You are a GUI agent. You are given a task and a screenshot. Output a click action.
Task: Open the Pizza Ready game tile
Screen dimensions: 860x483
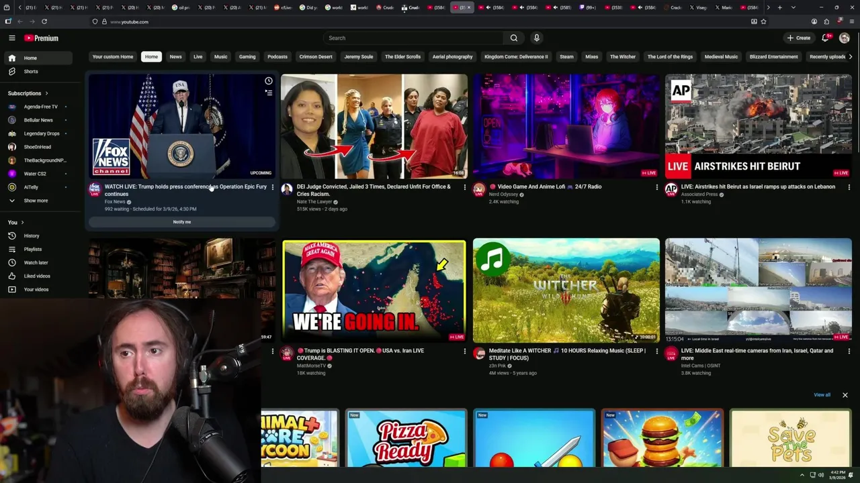pyautogui.click(x=406, y=439)
